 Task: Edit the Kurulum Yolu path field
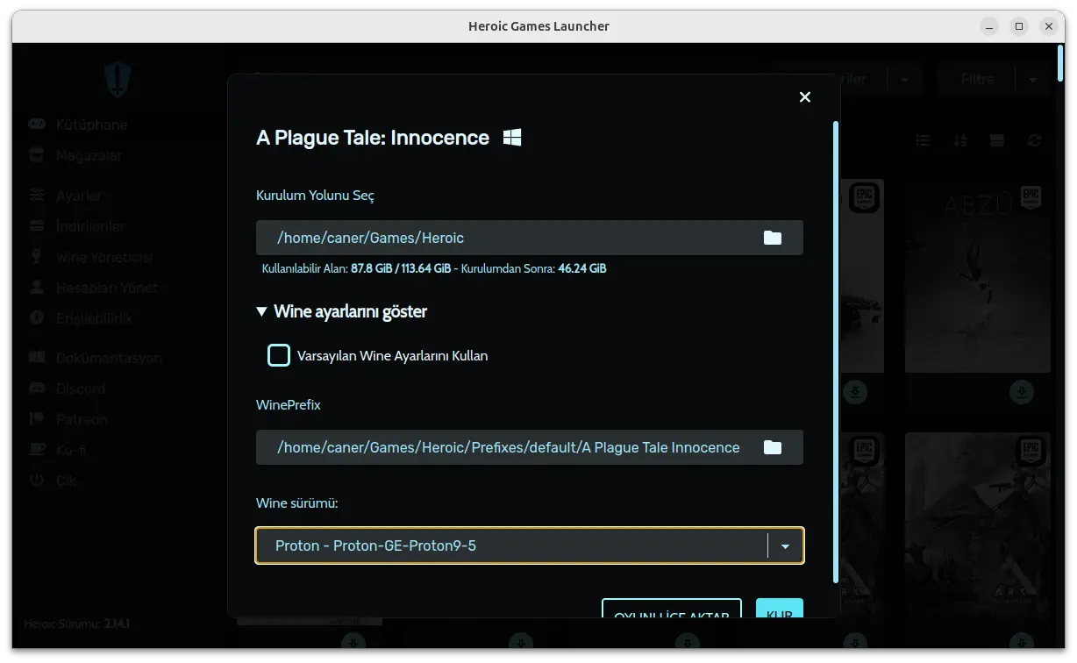pyautogui.click(x=509, y=238)
